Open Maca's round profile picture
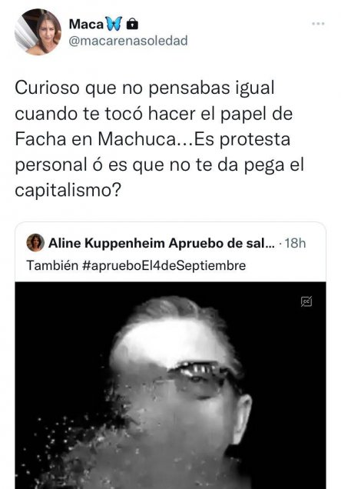The width and height of the screenshot is (341, 489). point(38,32)
